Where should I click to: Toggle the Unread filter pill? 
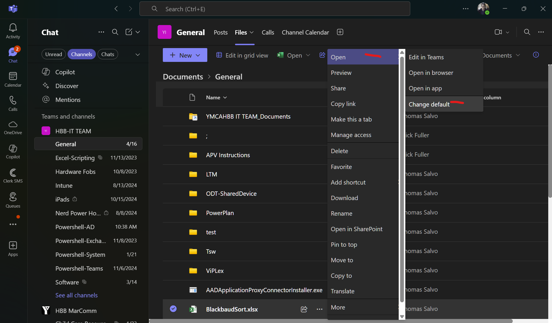click(x=54, y=54)
